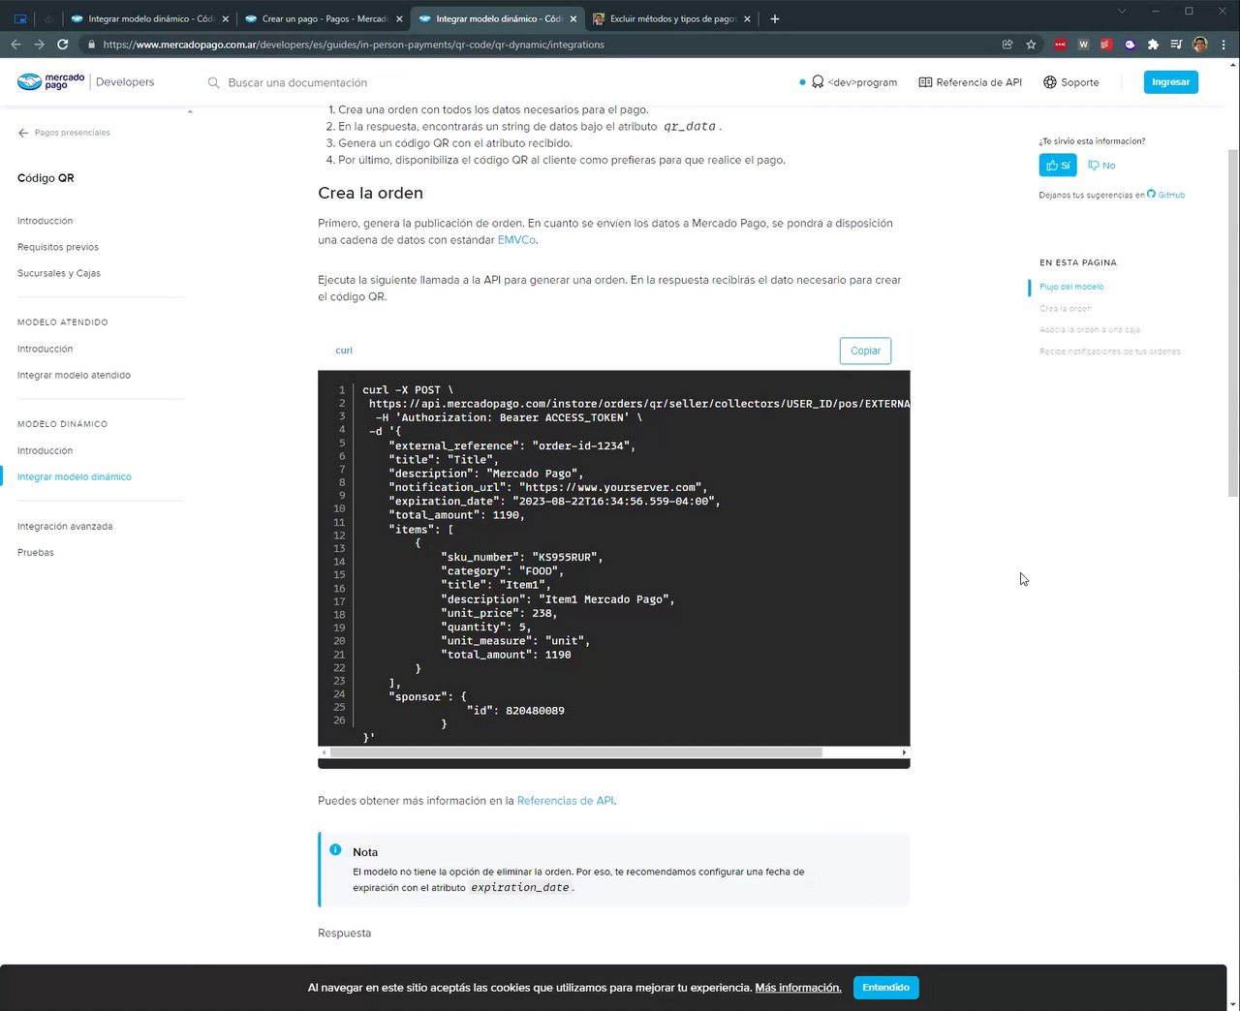
Task: Click the GitHub icon link
Action: (x=1151, y=194)
